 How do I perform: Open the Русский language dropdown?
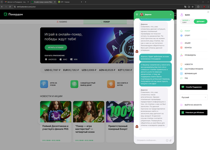tap(193, 97)
